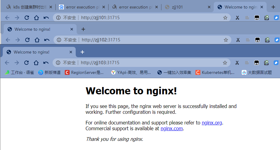This screenshot has height=150, width=280.
Task: Open home page in zjj101 window
Action: click(36, 18)
